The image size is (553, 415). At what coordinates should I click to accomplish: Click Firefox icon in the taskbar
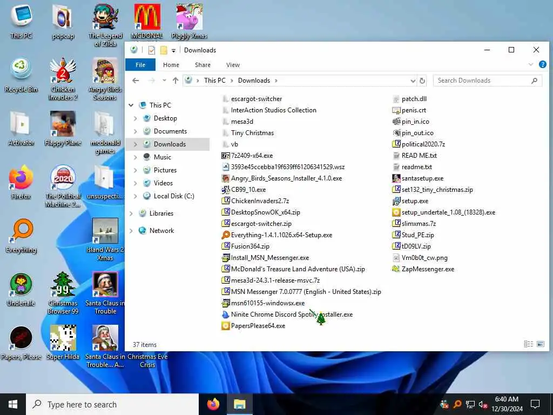coord(213,404)
